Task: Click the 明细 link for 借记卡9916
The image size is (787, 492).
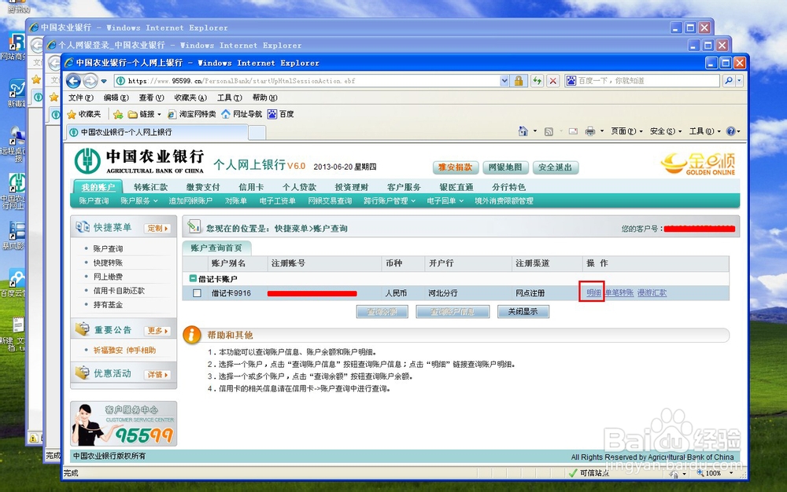Action: [593, 293]
